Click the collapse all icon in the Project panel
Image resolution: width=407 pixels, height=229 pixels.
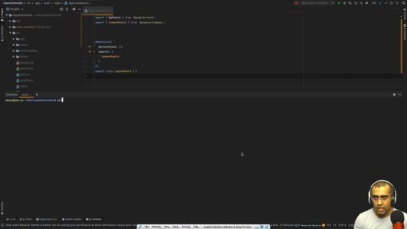pos(67,9)
